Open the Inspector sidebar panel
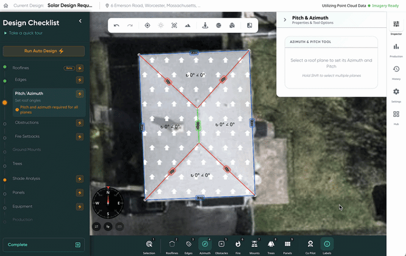 tap(396, 27)
